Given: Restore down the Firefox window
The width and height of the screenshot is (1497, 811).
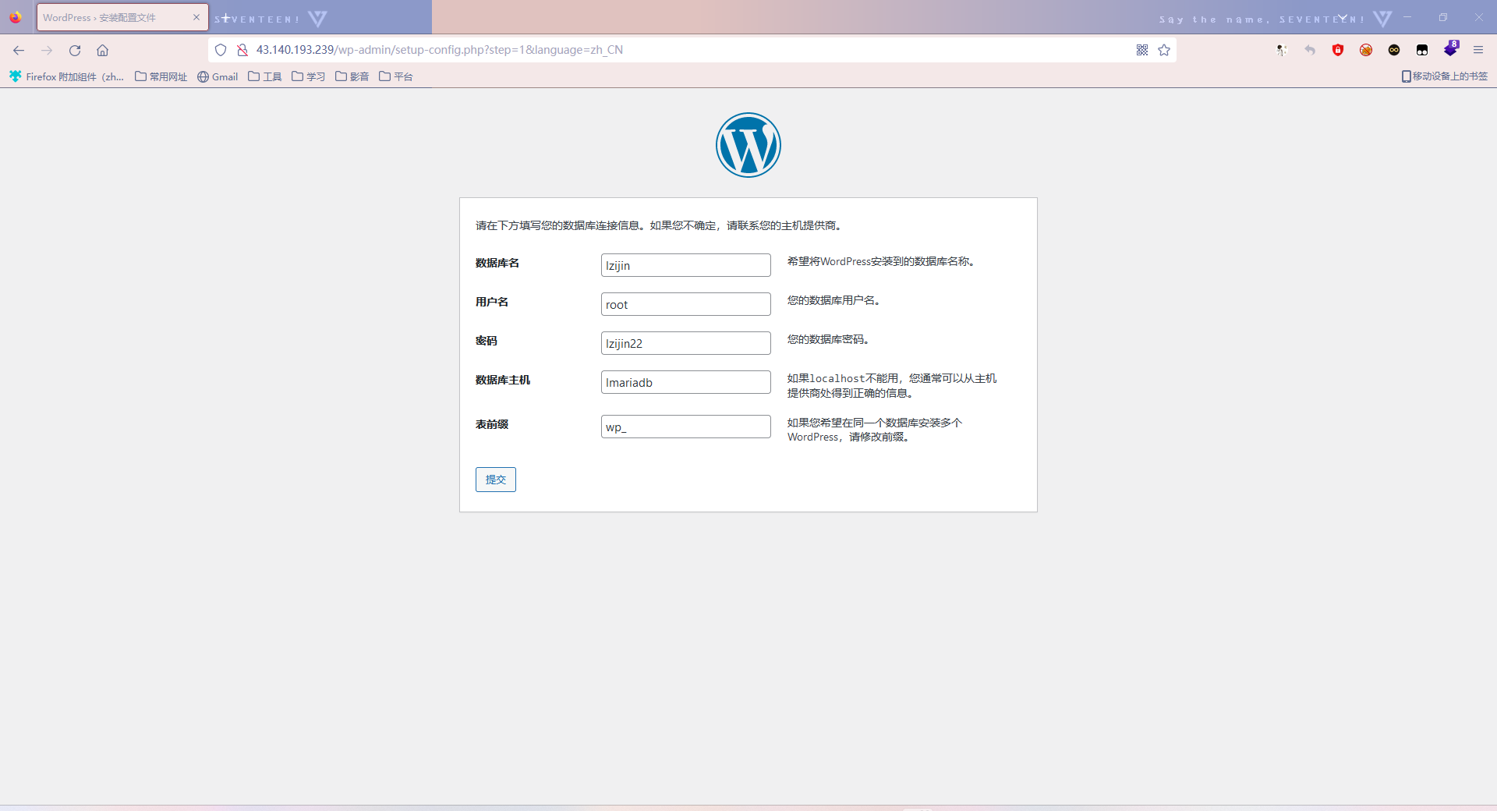Looking at the screenshot, I should (1443, 17).
